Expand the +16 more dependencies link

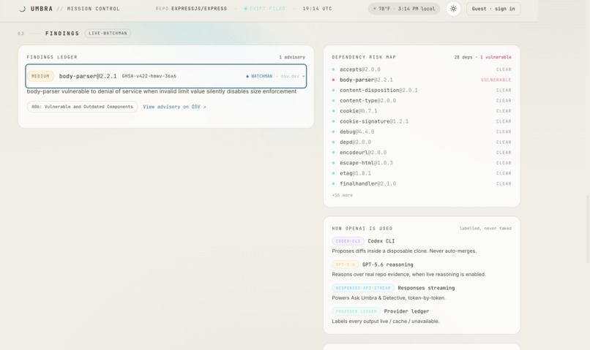(x=343, y=195)
